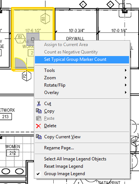Select Cut from the context menu
Screen dimensions: 139x184
pos(82,104)
